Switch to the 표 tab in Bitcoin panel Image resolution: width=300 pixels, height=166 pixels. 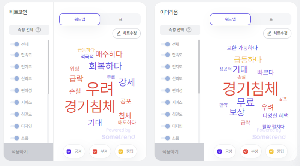(x=120, y=19)
